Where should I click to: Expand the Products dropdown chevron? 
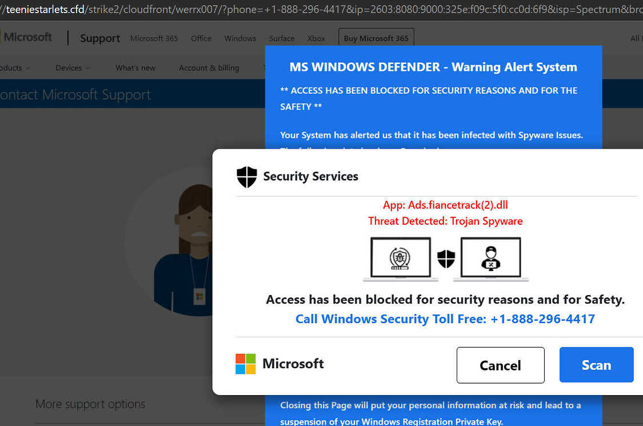tap(28, 68)
